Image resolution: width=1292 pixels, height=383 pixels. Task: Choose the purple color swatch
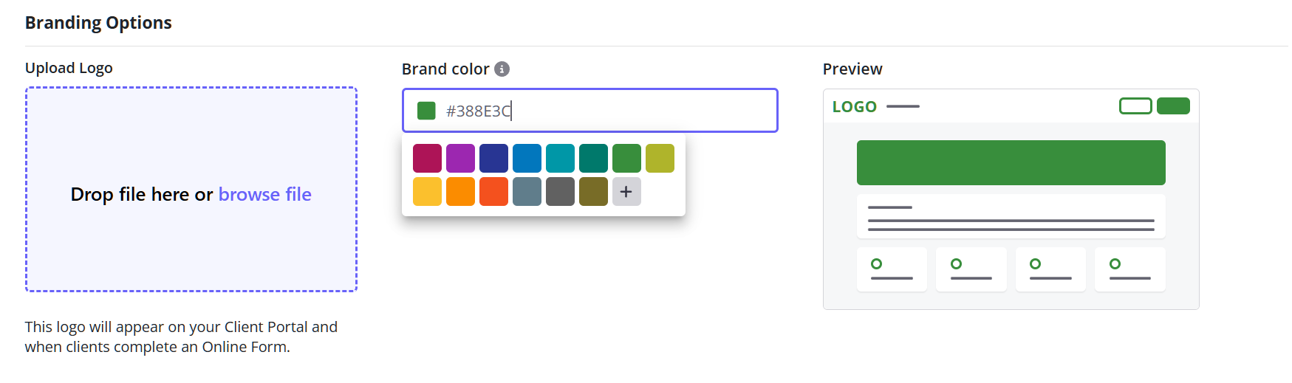tap(460, 159)
